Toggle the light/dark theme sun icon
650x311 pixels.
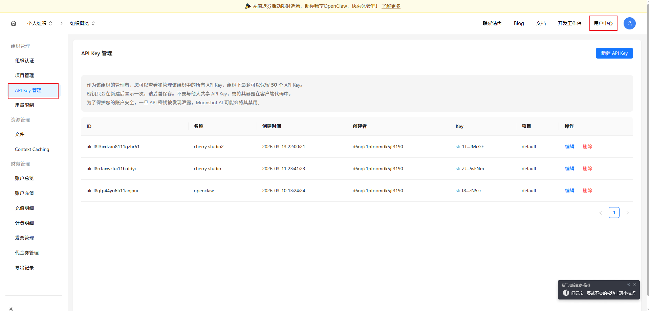click(11, 309)
